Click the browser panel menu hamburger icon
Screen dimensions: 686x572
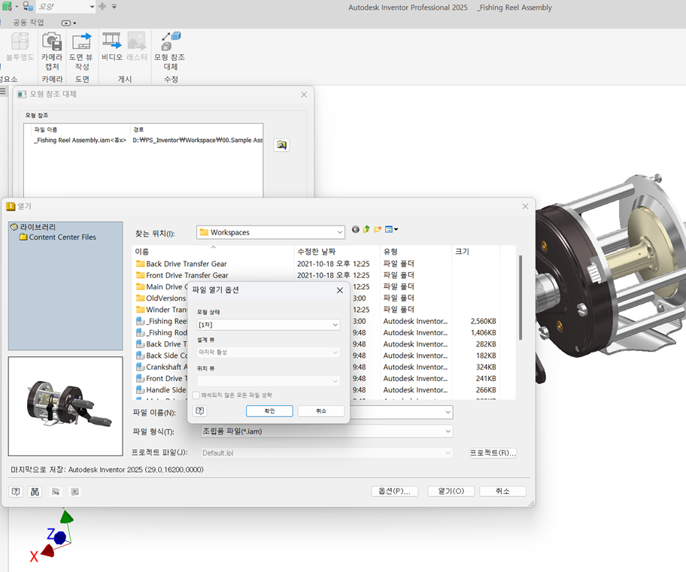pyautogui.click(x=3, y=91)
